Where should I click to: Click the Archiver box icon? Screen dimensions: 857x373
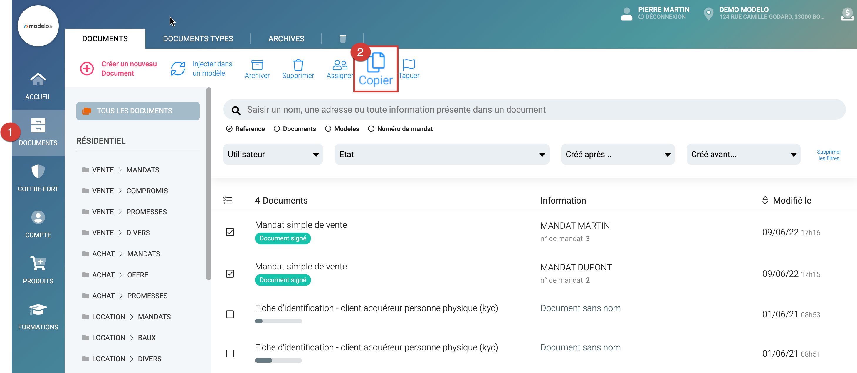[x=257, y=65]
